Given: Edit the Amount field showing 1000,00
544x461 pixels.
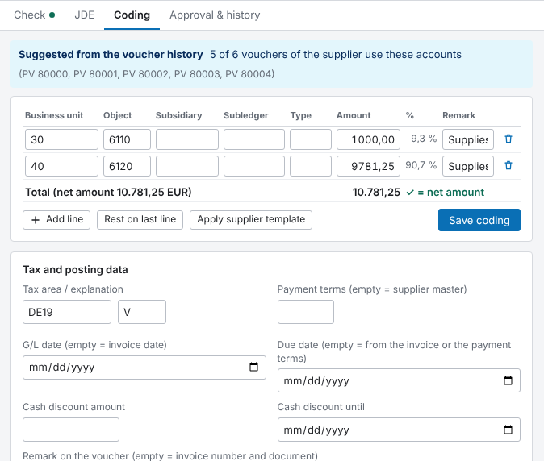Looking at the screenshot, I should pyautogui.click(x=368, y=139).
